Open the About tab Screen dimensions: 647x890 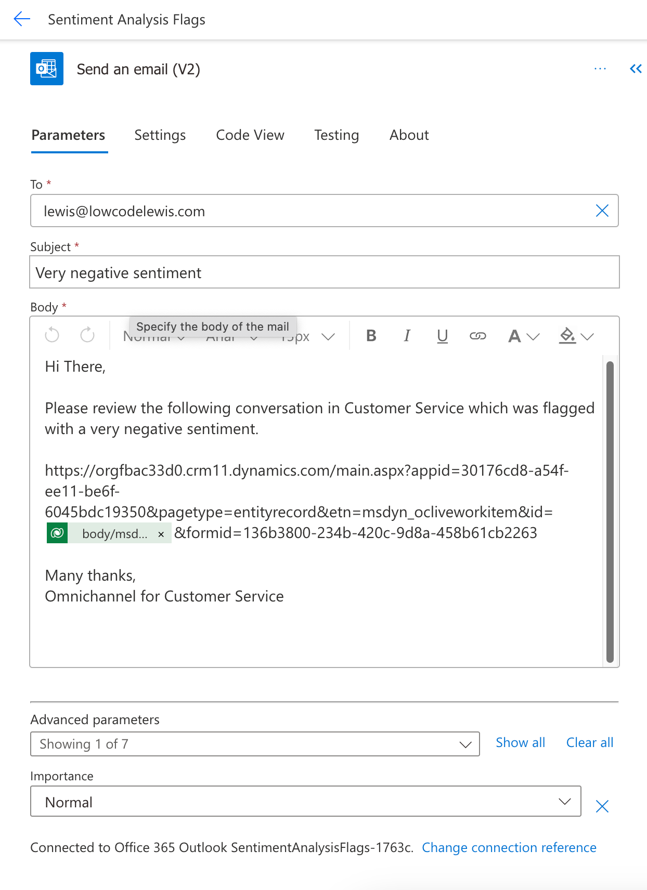409,135
